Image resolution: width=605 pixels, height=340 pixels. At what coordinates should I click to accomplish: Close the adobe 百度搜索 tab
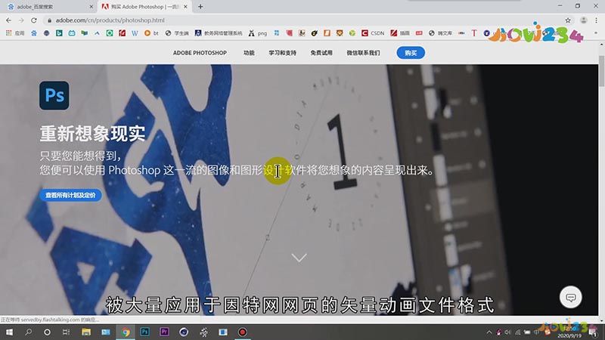(91, 7)
